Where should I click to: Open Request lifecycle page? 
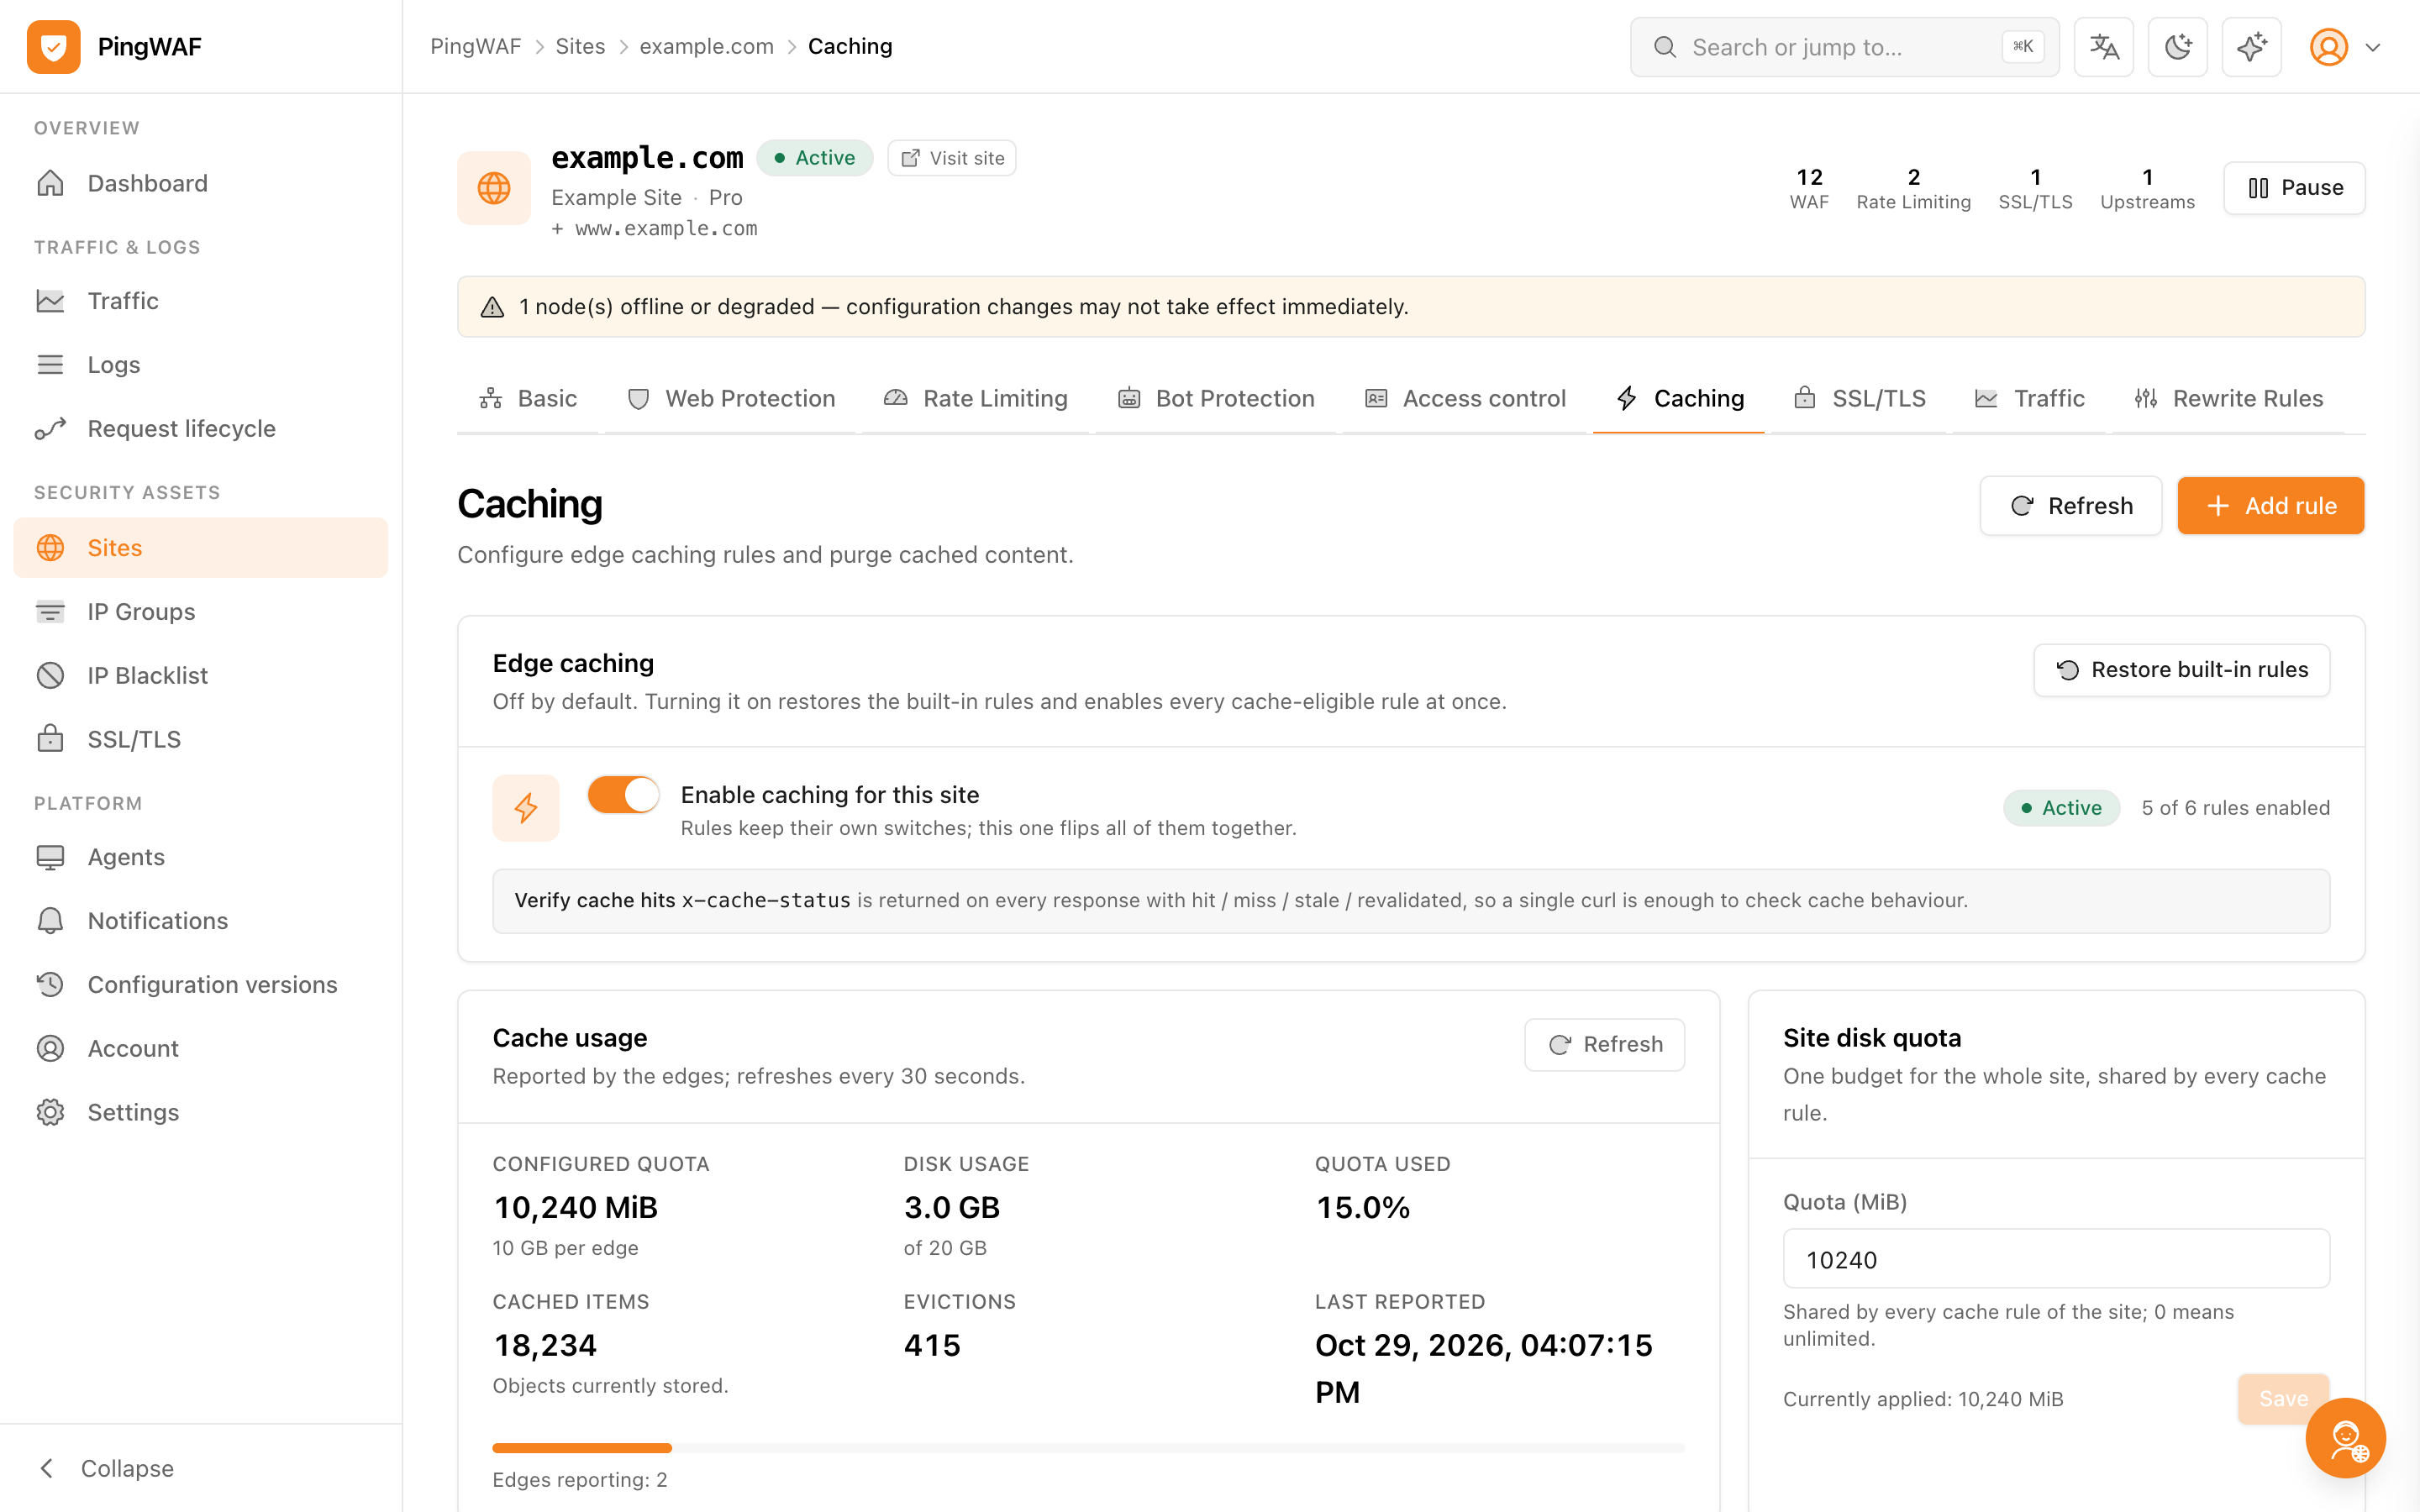click(x=201, y=429)
